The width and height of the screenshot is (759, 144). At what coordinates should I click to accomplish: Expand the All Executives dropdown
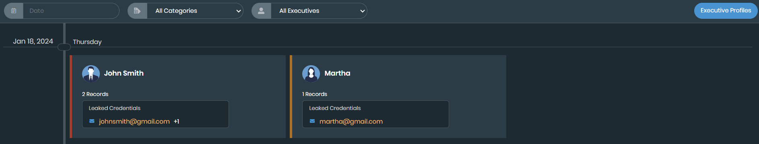(319, 11)
